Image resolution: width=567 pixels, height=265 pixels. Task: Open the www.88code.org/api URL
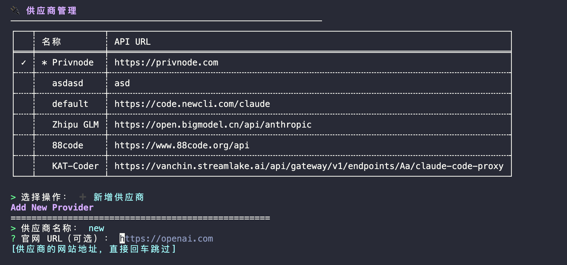(182, 145)
